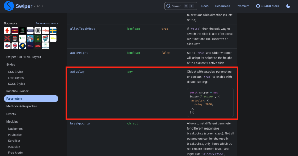Open the purple banner sponsor logo
This screenshot has height=156, width=298.
click(x=15, y=31)
